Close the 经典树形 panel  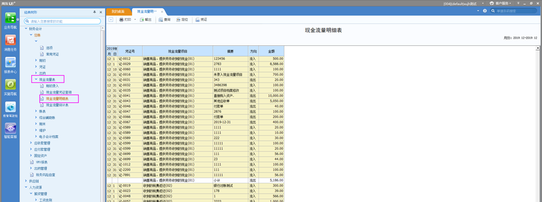[101, 12]
